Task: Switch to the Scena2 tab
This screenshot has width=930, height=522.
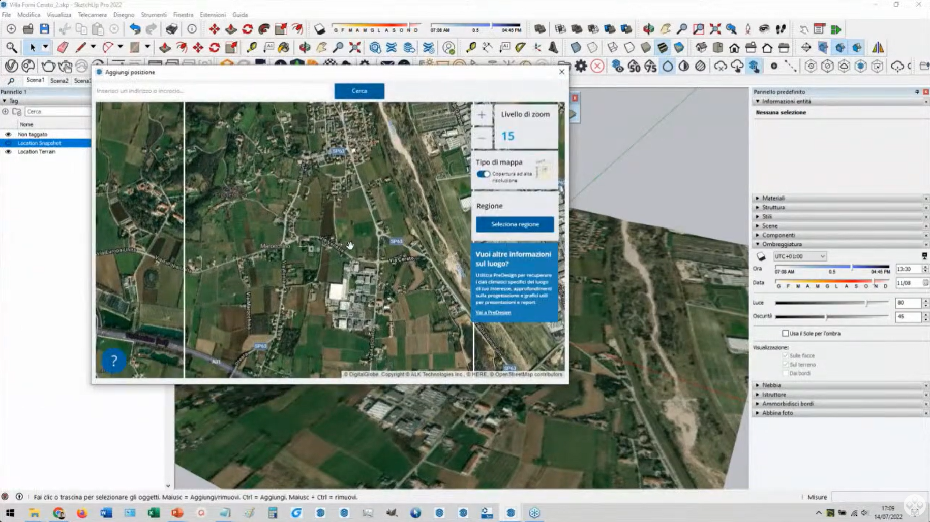Action: point(59,81)
